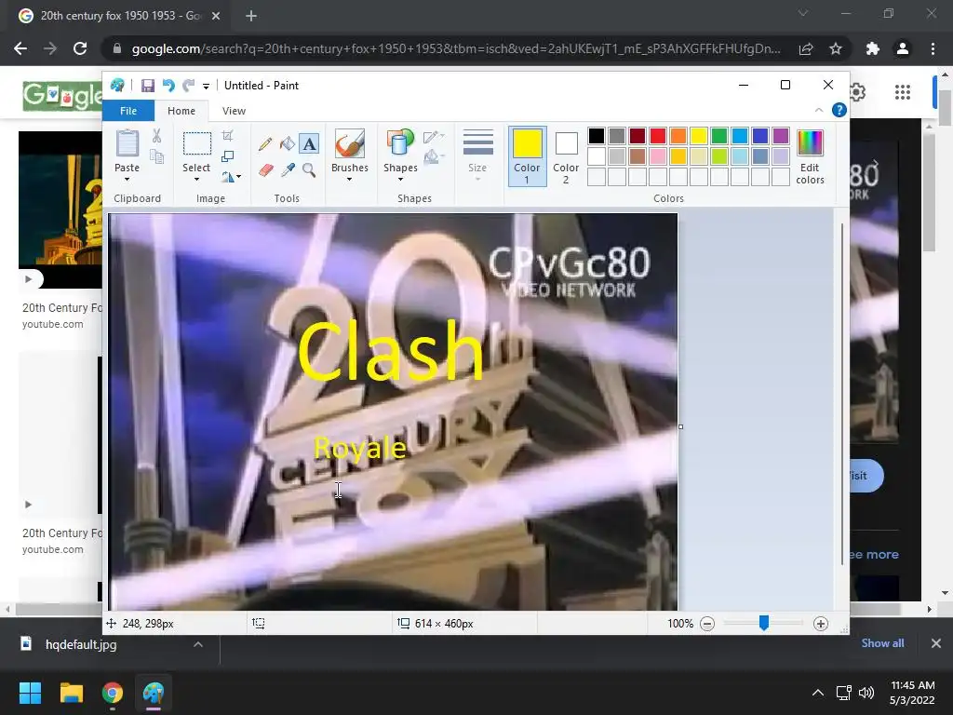Expand the Paste dropdown arrow
This screenshot has width=953, height=715.
[127, 180]
